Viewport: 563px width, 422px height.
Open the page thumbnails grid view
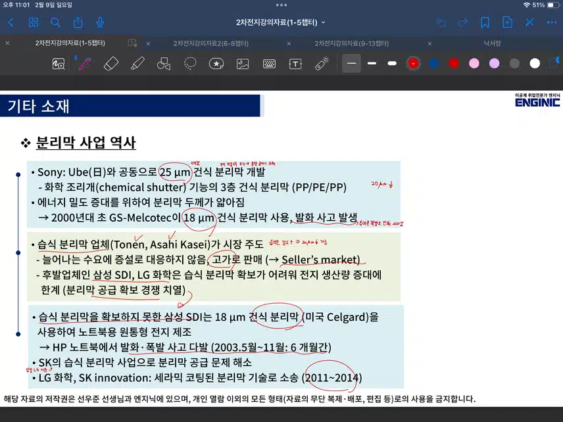point(34,22)
